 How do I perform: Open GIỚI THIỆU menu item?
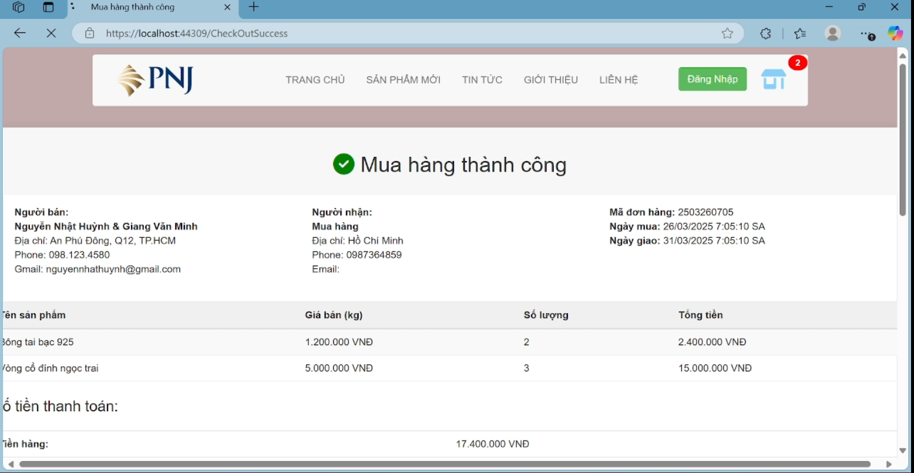point(551,80)
